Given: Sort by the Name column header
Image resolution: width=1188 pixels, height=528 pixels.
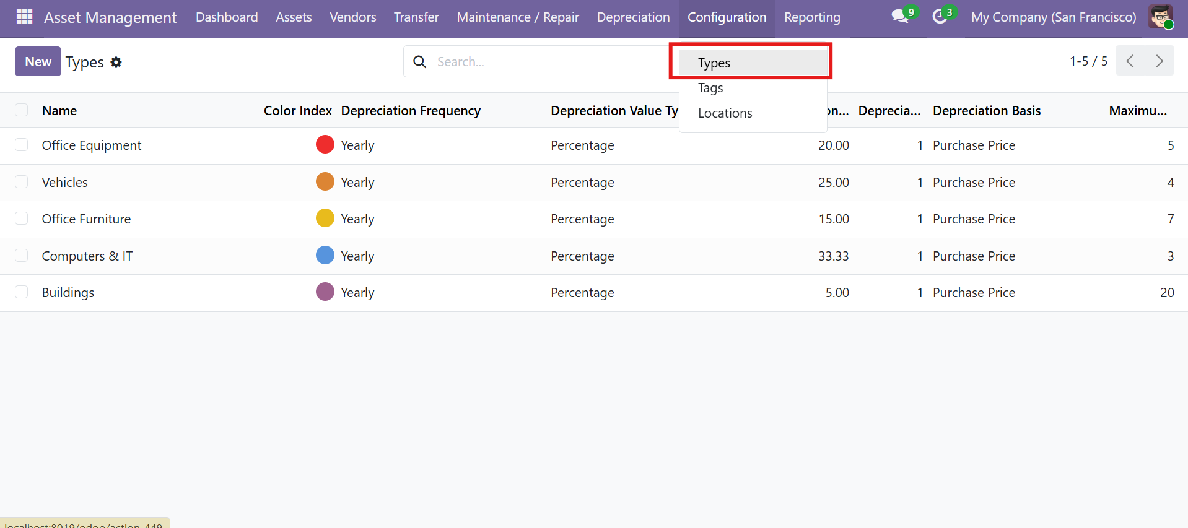Looking at the screenshot, I should pyautogui.click(x=59, y=110).
